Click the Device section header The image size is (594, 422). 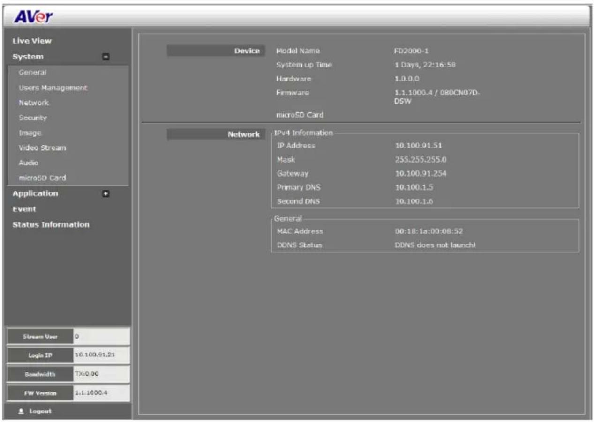(x=216, y=51)
